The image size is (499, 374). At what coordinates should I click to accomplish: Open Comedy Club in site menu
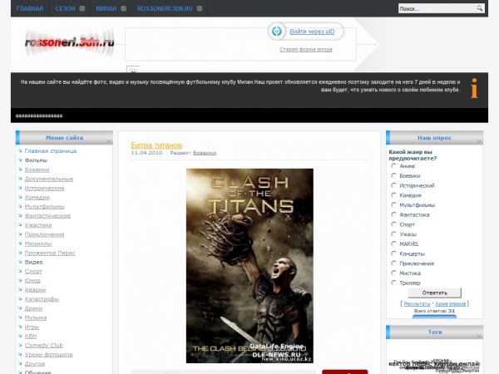(44, 345)
